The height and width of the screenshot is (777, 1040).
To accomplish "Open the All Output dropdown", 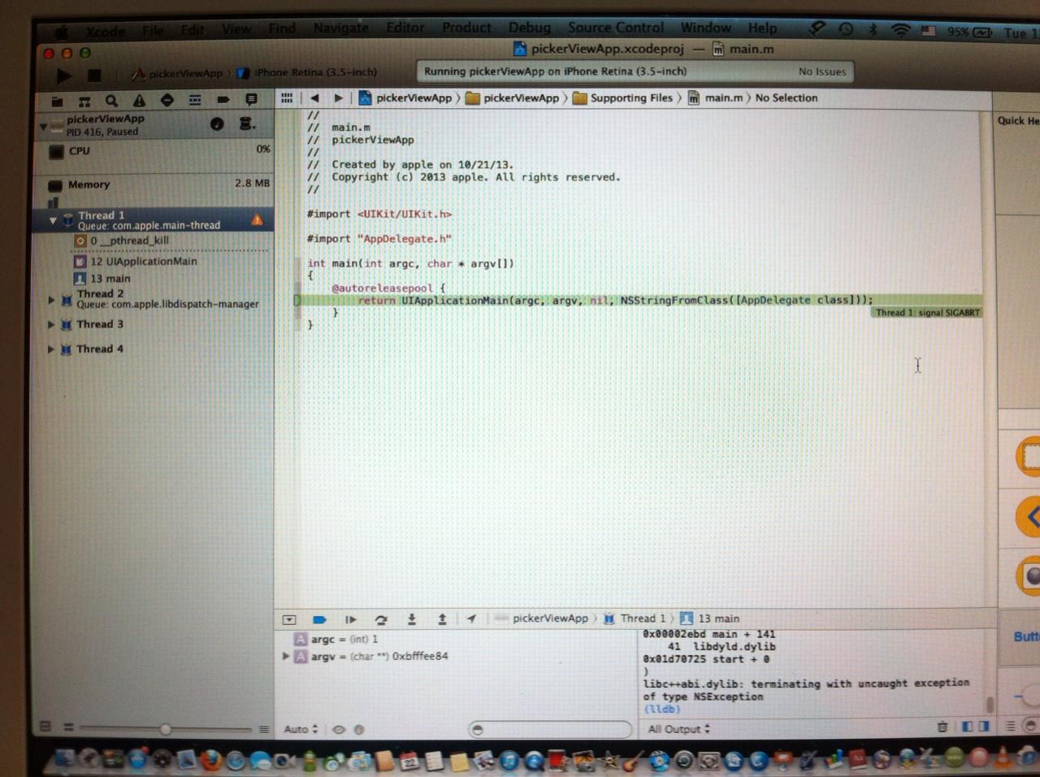I will pyautogui.click(x=678, y=729).
